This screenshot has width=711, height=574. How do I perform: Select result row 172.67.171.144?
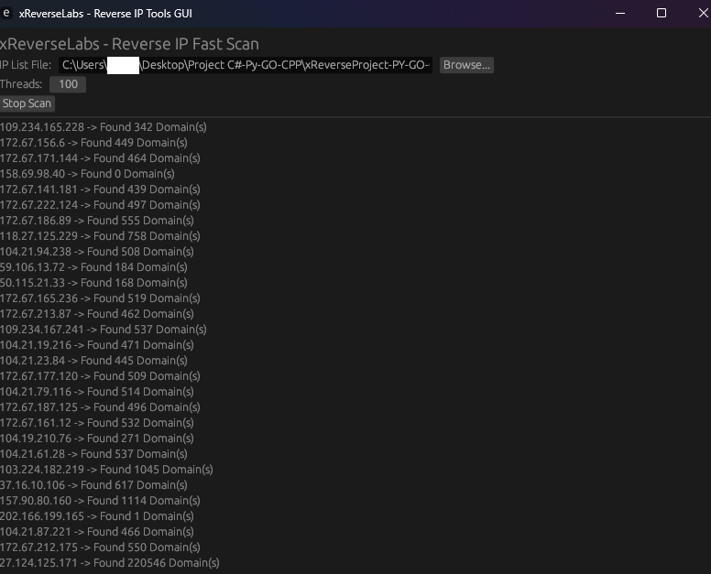[100, 158]
